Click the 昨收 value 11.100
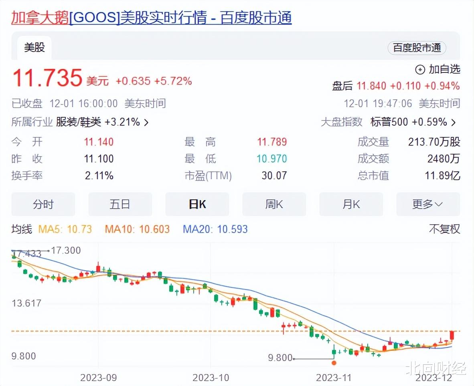This screenshot has width=474, height=386. tap(99, 159)
